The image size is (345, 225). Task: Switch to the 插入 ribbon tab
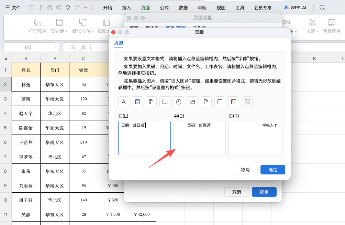coord(126,8)
